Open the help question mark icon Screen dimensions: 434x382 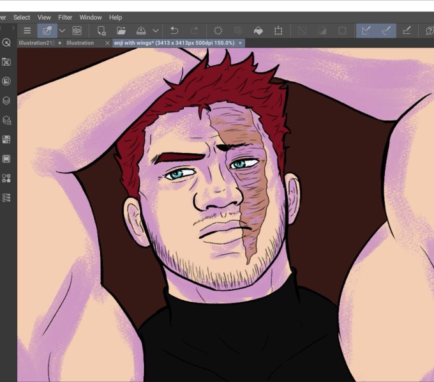(x=430, y=31)
